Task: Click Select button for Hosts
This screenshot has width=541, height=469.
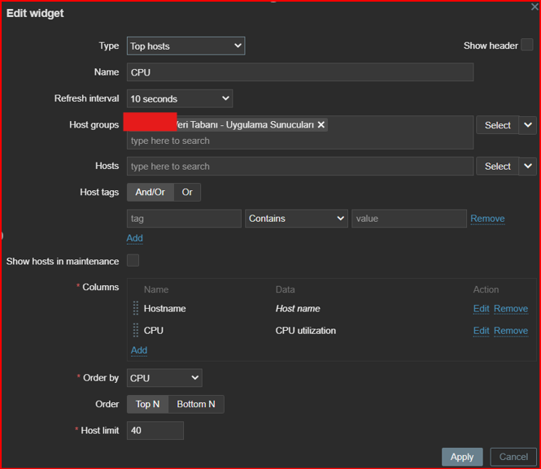Action: pos(498,166)
